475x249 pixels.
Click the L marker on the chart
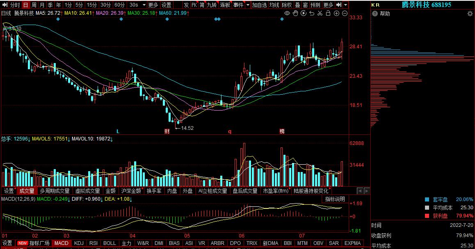(x=118, y=131)
